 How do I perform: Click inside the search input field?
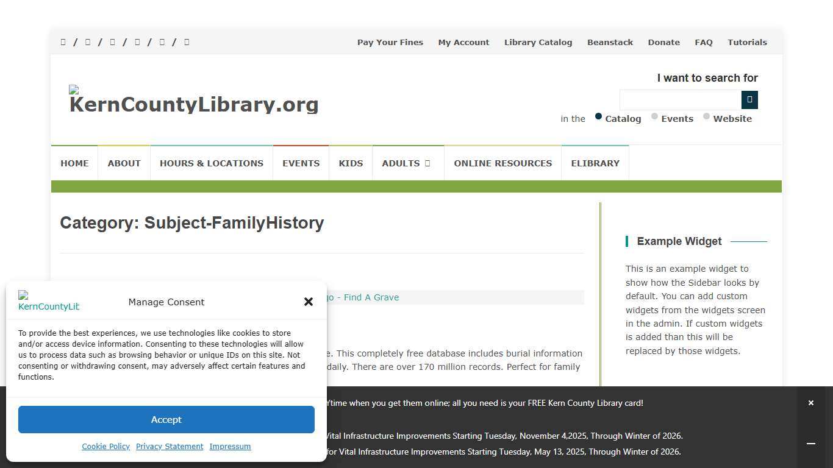680,99
